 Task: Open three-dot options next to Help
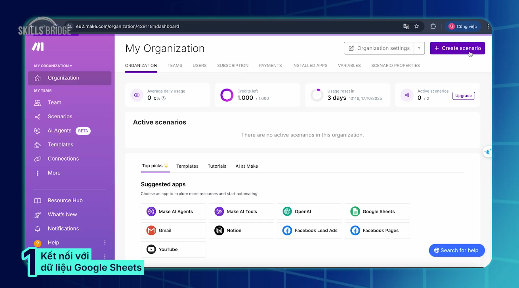coord(105,243)
